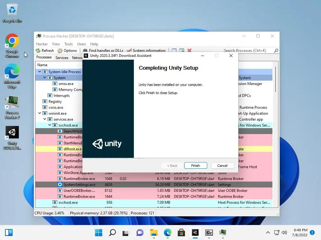Select the SystemSettings.exe process row
The width and height of the screenshot is (321, 240).
(x=154, y=184)
